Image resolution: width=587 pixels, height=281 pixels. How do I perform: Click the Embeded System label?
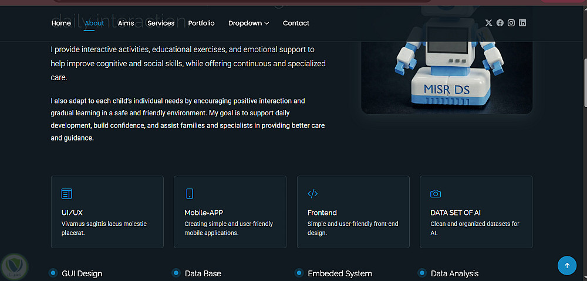(340, 273)
